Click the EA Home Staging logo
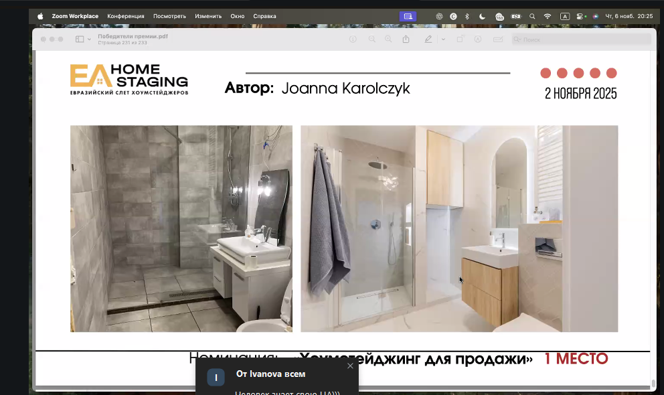The width and height of the screenshot is (664, 395). (x=129, y=80)
